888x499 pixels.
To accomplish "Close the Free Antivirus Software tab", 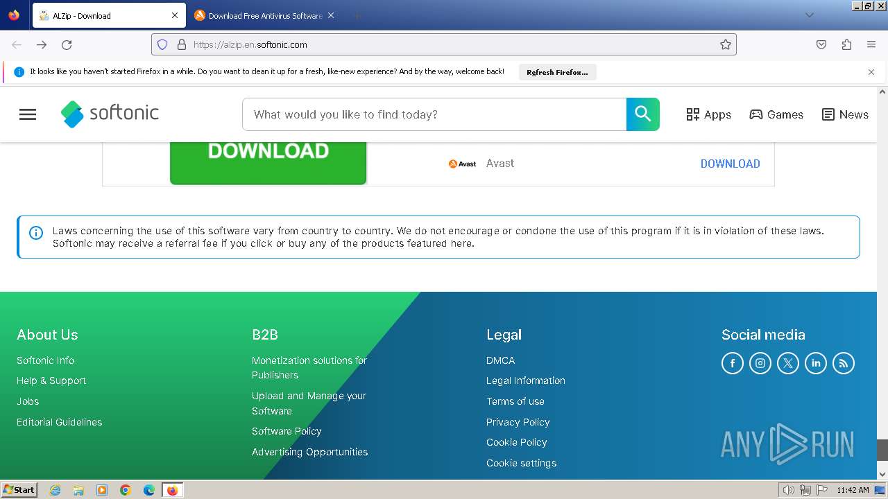I will [331, 15].
